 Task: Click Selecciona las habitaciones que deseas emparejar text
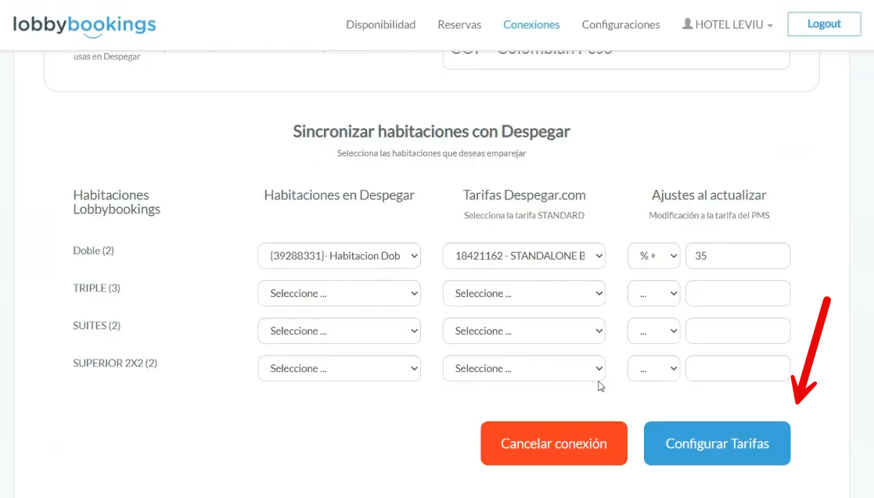(x=431, y=153)
